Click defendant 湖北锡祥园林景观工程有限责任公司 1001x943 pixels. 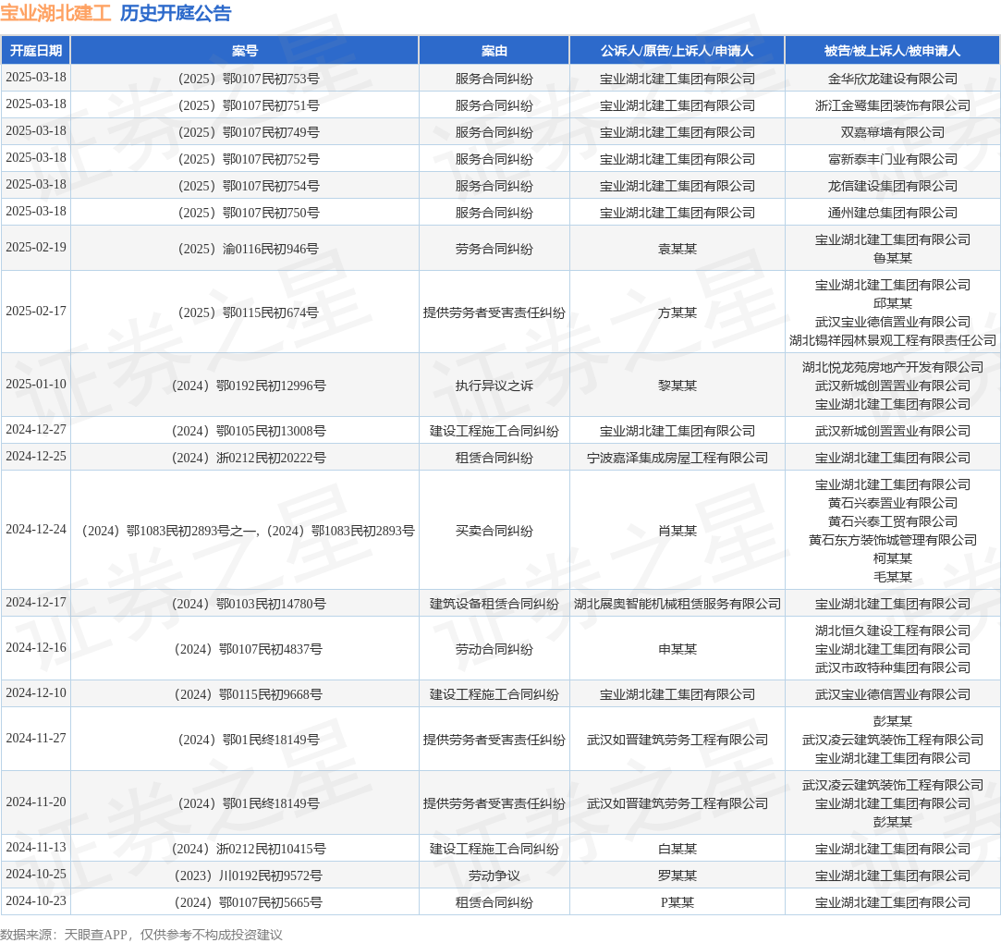pos(893,340)
